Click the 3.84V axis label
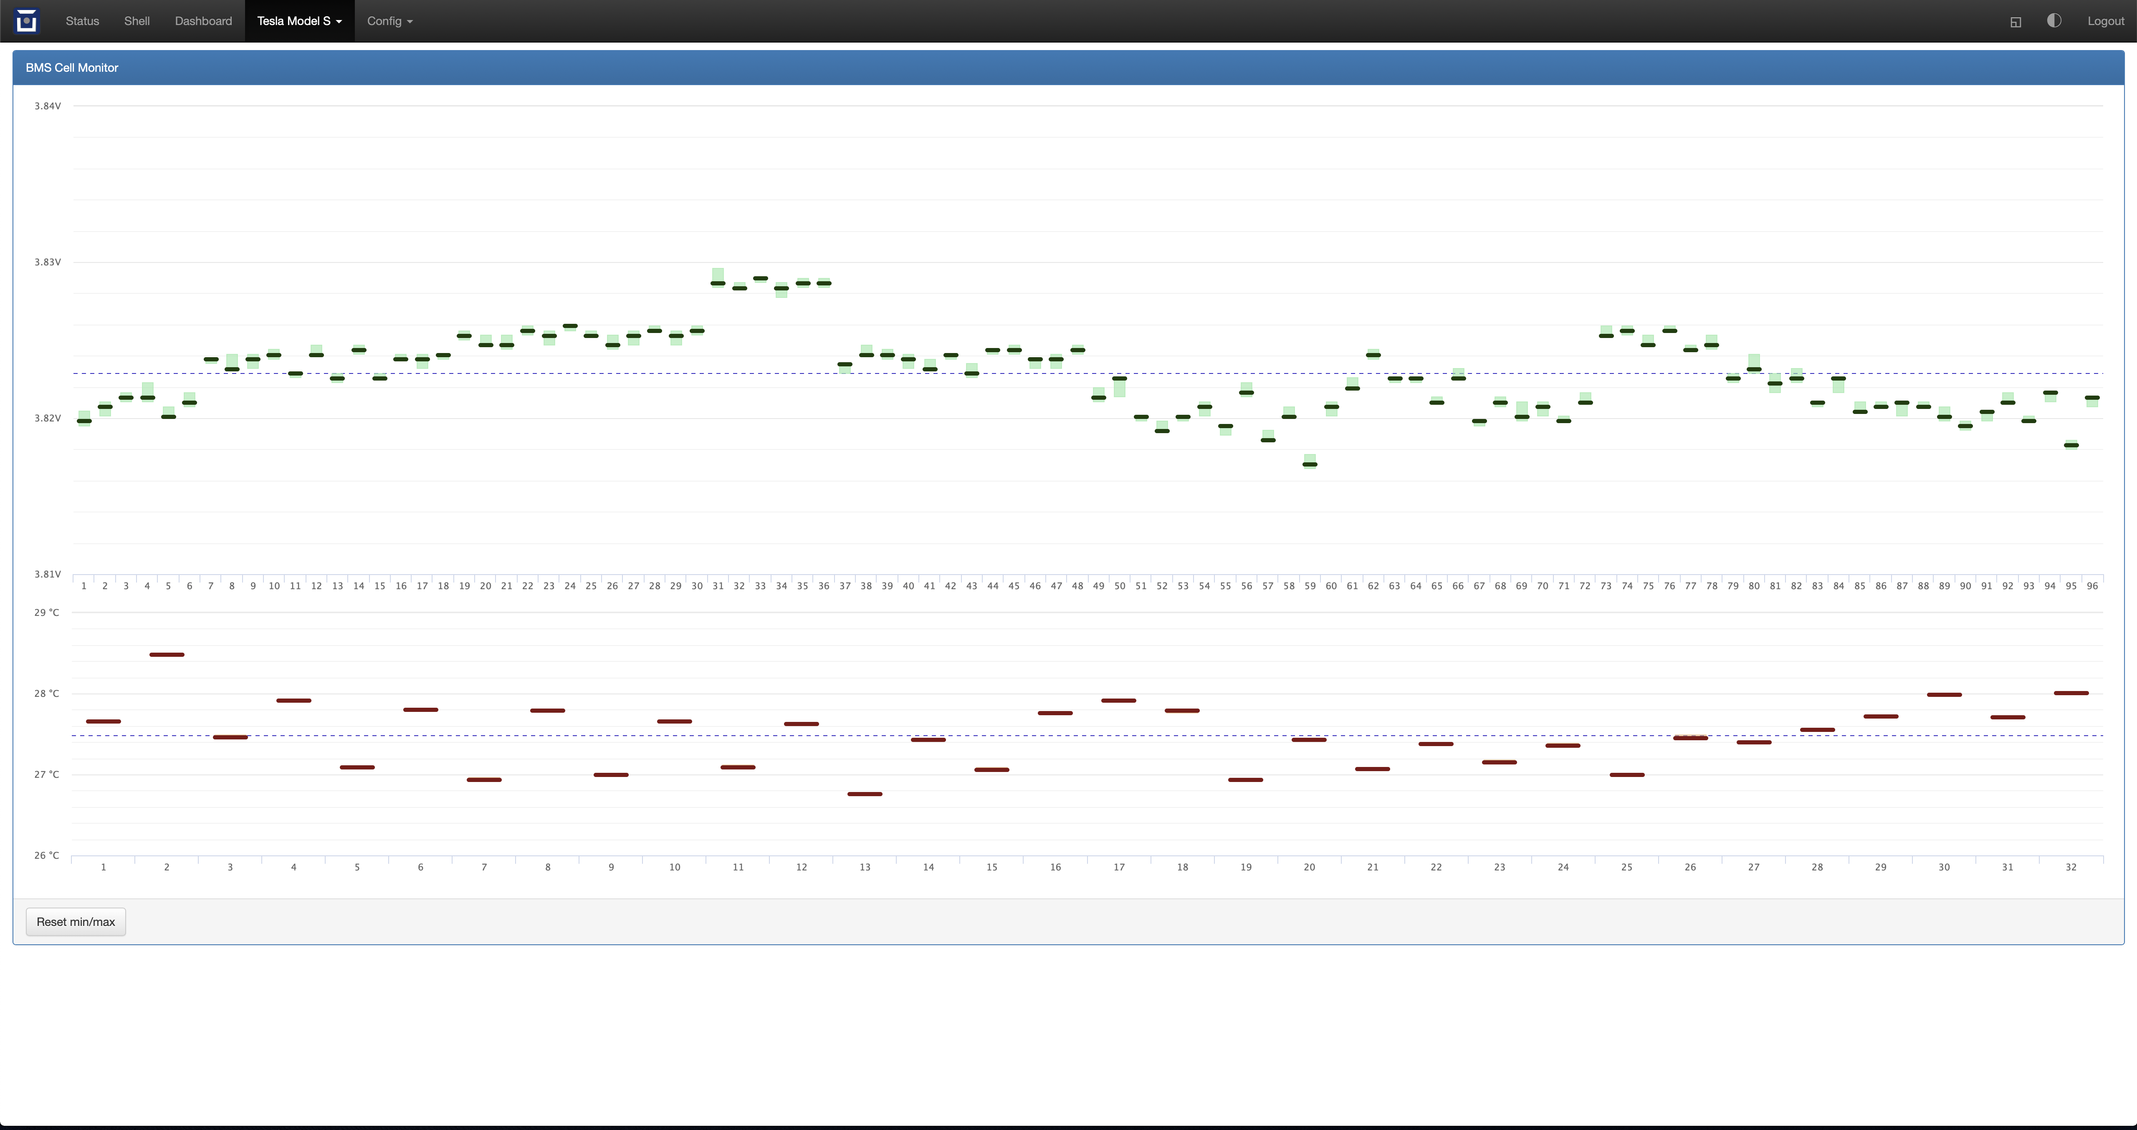 47,106
